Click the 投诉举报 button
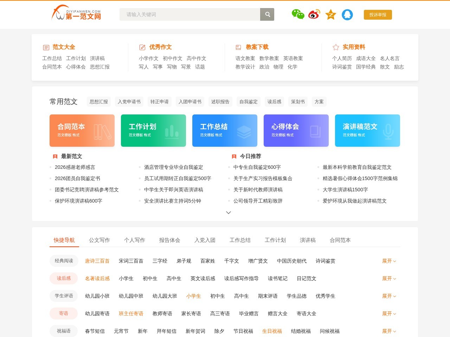450x337 pixels. click(378, 15)
